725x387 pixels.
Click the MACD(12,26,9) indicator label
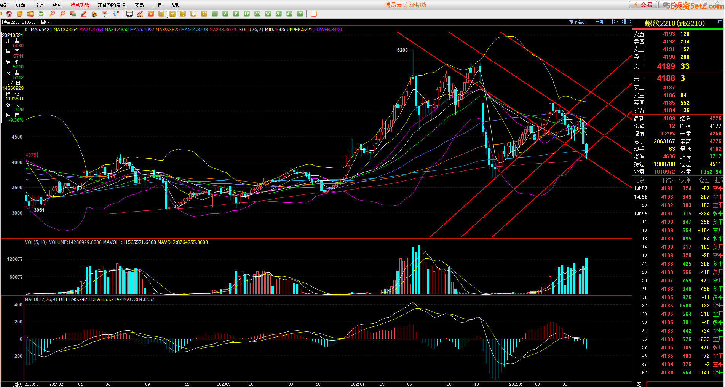41,299
